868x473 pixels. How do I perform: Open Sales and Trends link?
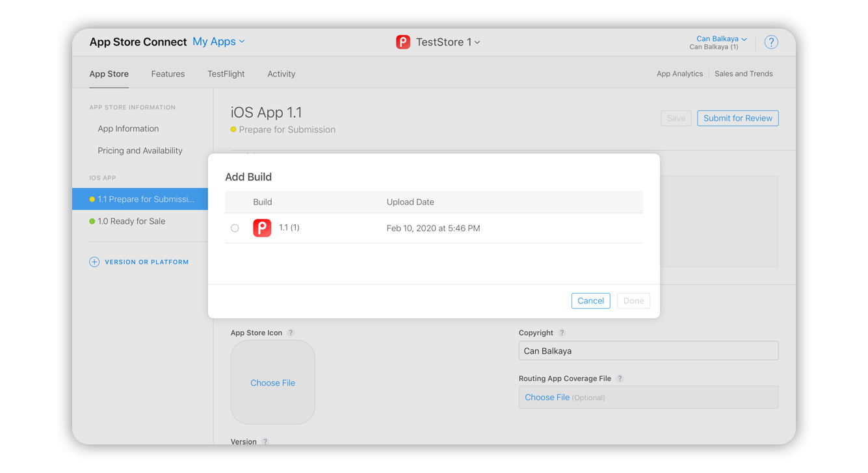(x=744, y=74)
